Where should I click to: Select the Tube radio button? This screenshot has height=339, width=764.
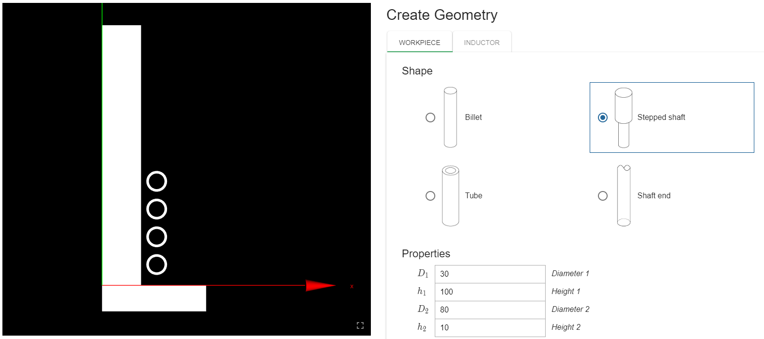[x=430, y=196]
